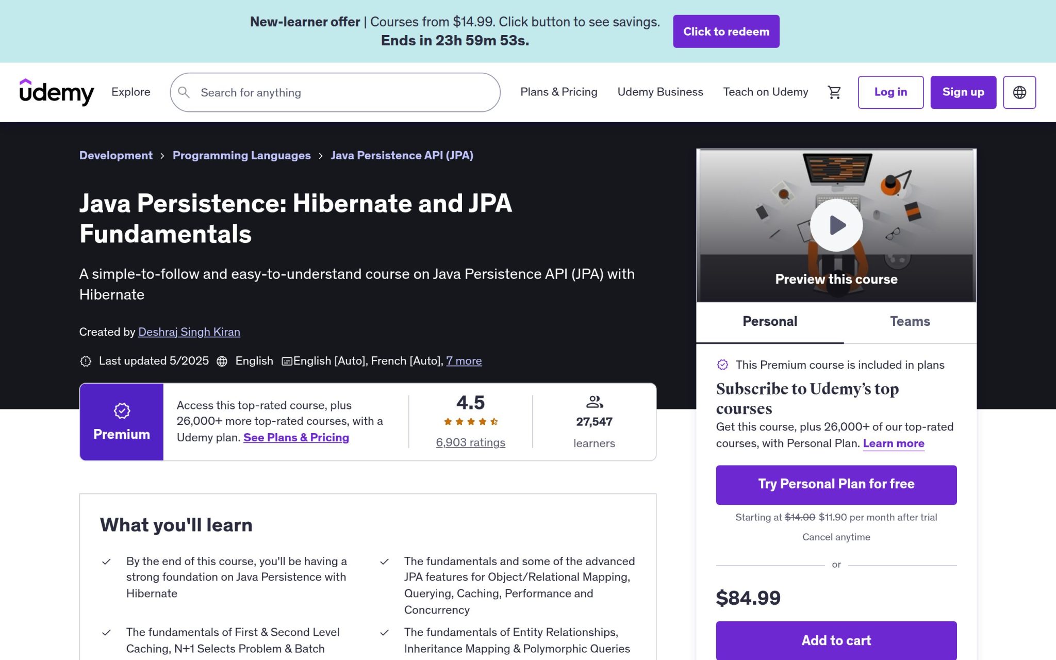Select the Personal tab
Screen dimensions: 1056x660
[x=769, y=321]
